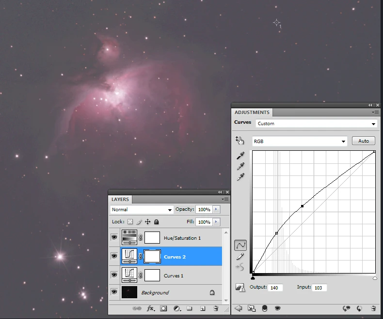The height and width of the screenshot is (319, 383).
Task: Toggle visibility of the Curves 1 layer
Action: coord(114,275)
